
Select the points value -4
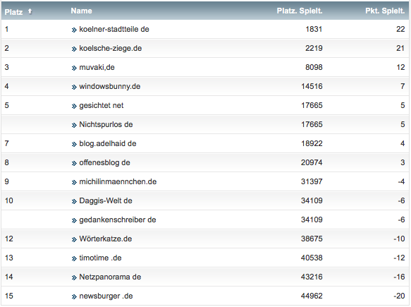point(401,181)
